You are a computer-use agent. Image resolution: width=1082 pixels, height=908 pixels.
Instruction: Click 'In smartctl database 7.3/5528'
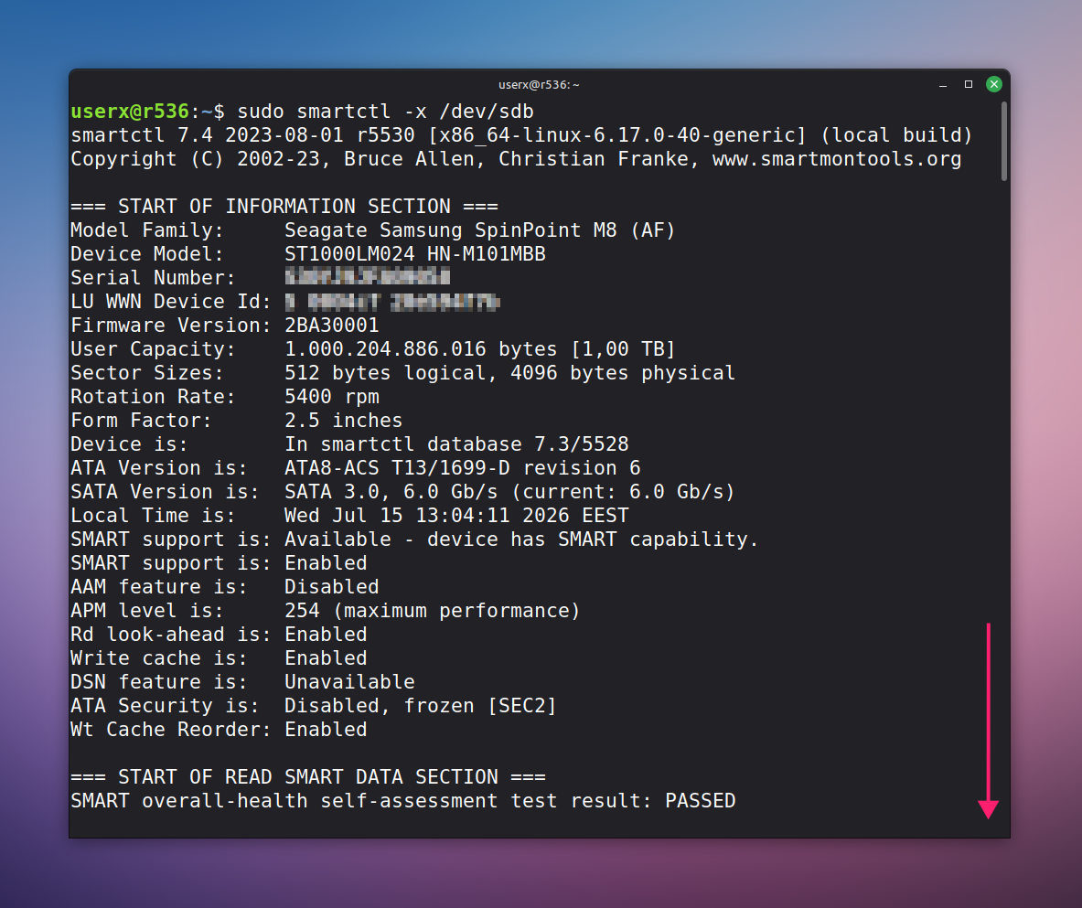tap(456, 444)
